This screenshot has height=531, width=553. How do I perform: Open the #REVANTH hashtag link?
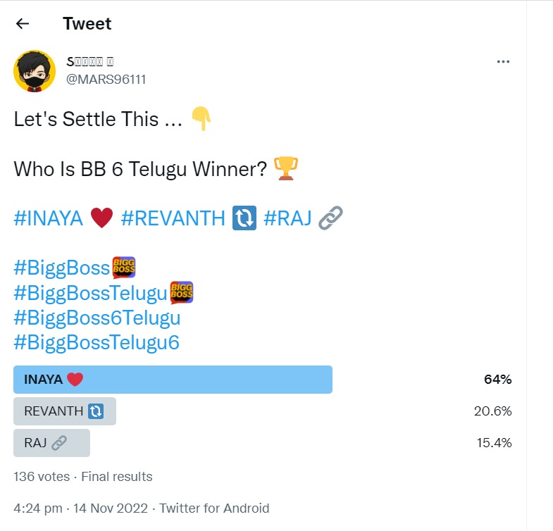[173, 219]
